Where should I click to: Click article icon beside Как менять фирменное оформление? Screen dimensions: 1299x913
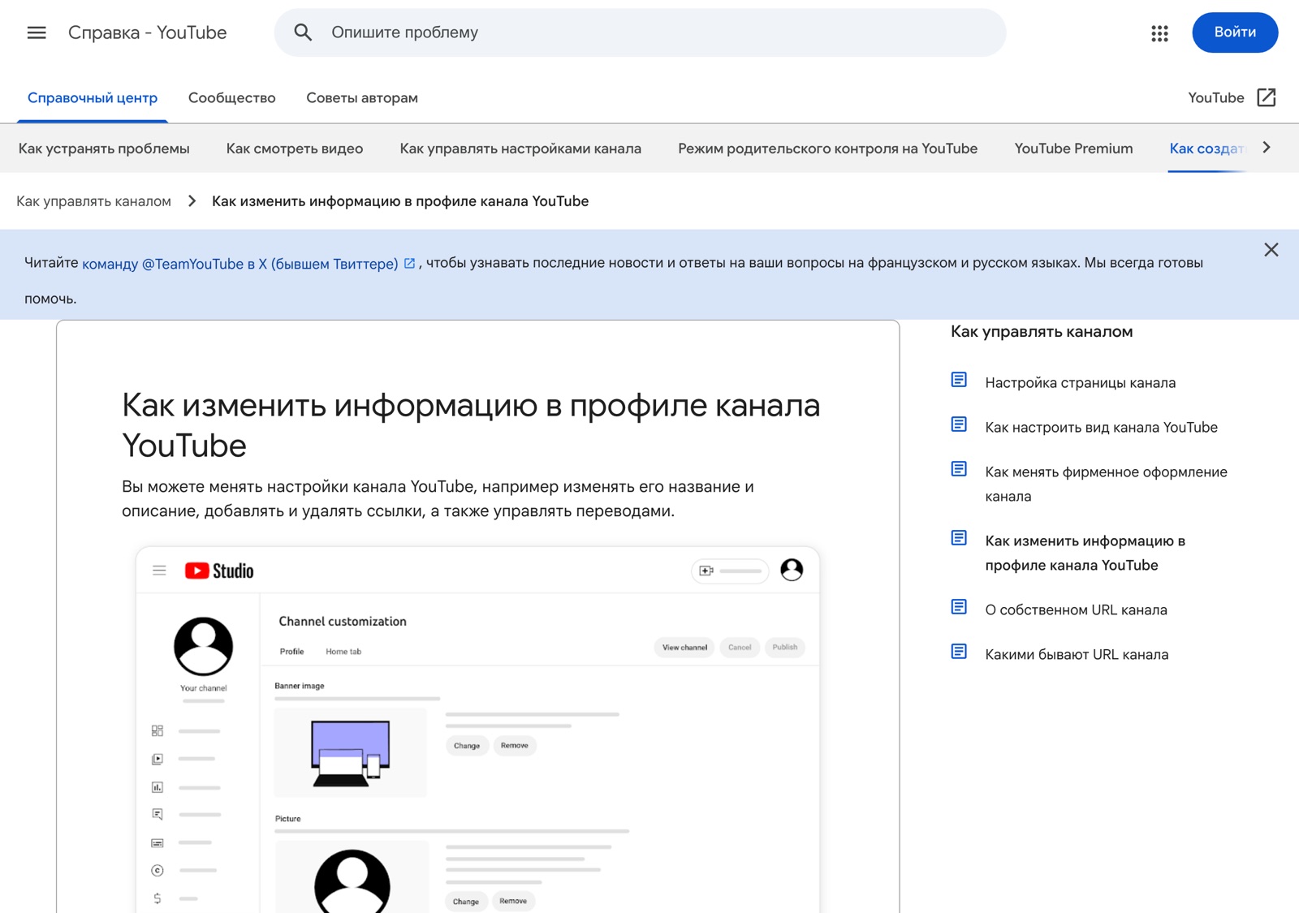959,469
